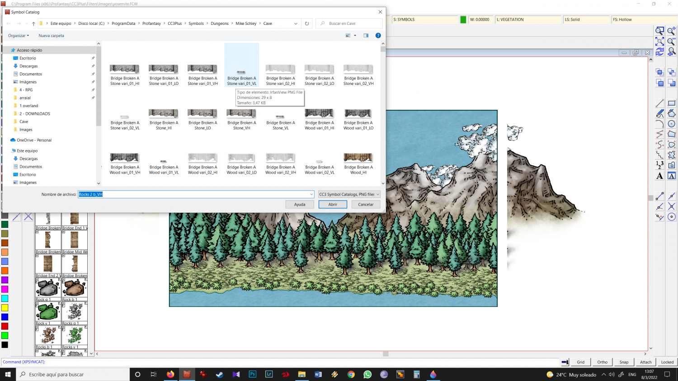This screenshot has height=381, width=678.
Task: Click the LS: Solid line style indicator
Action: click(x=586, y=19)
